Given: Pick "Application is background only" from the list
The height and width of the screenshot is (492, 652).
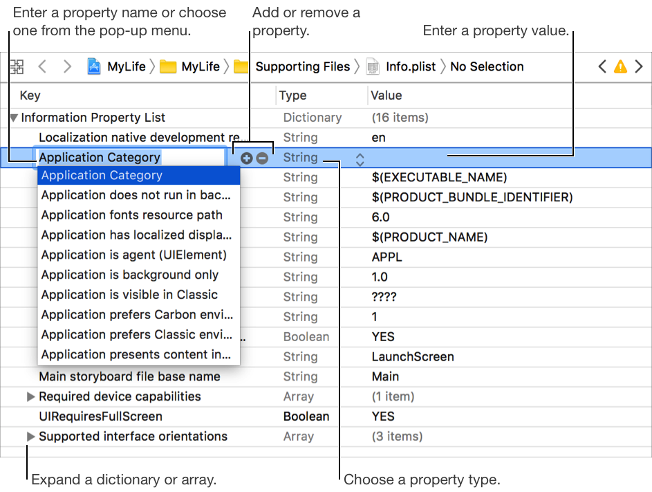Looking at the screenshot, I should 130,275.
